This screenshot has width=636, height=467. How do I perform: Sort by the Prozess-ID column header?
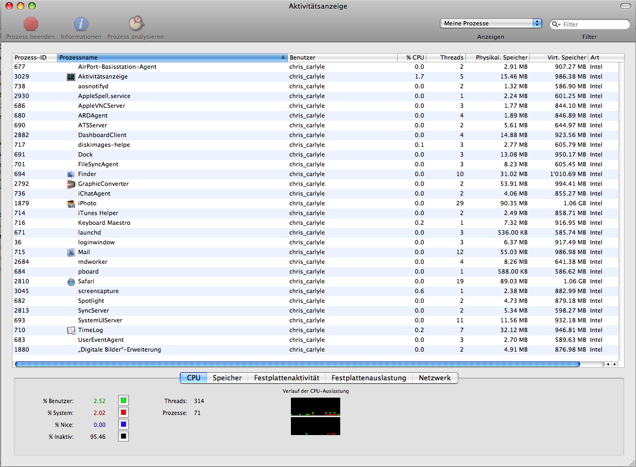[x=35, y=57]
